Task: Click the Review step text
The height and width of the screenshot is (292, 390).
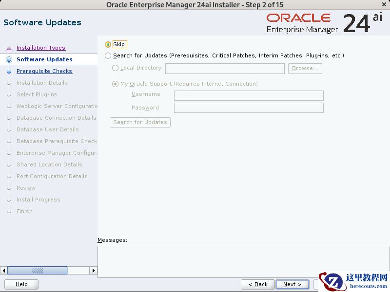Action: coord(26,188)
